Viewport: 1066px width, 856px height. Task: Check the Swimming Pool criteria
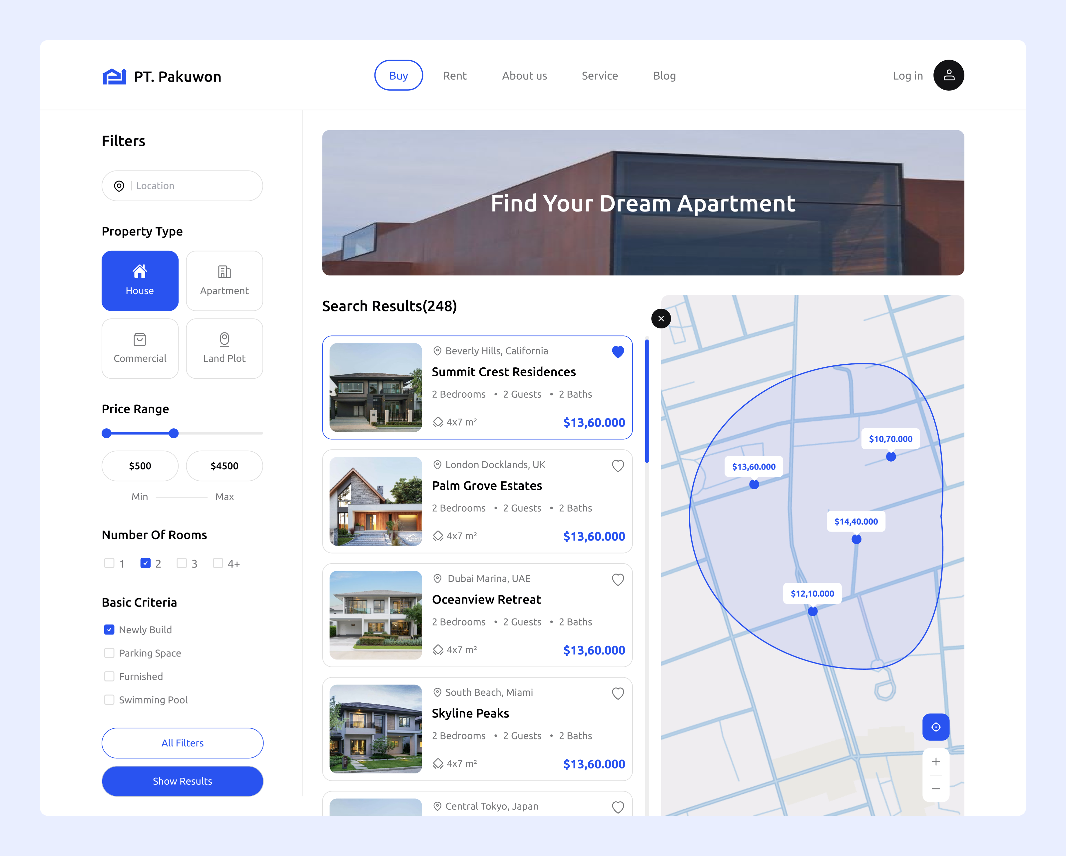[109, 699]
